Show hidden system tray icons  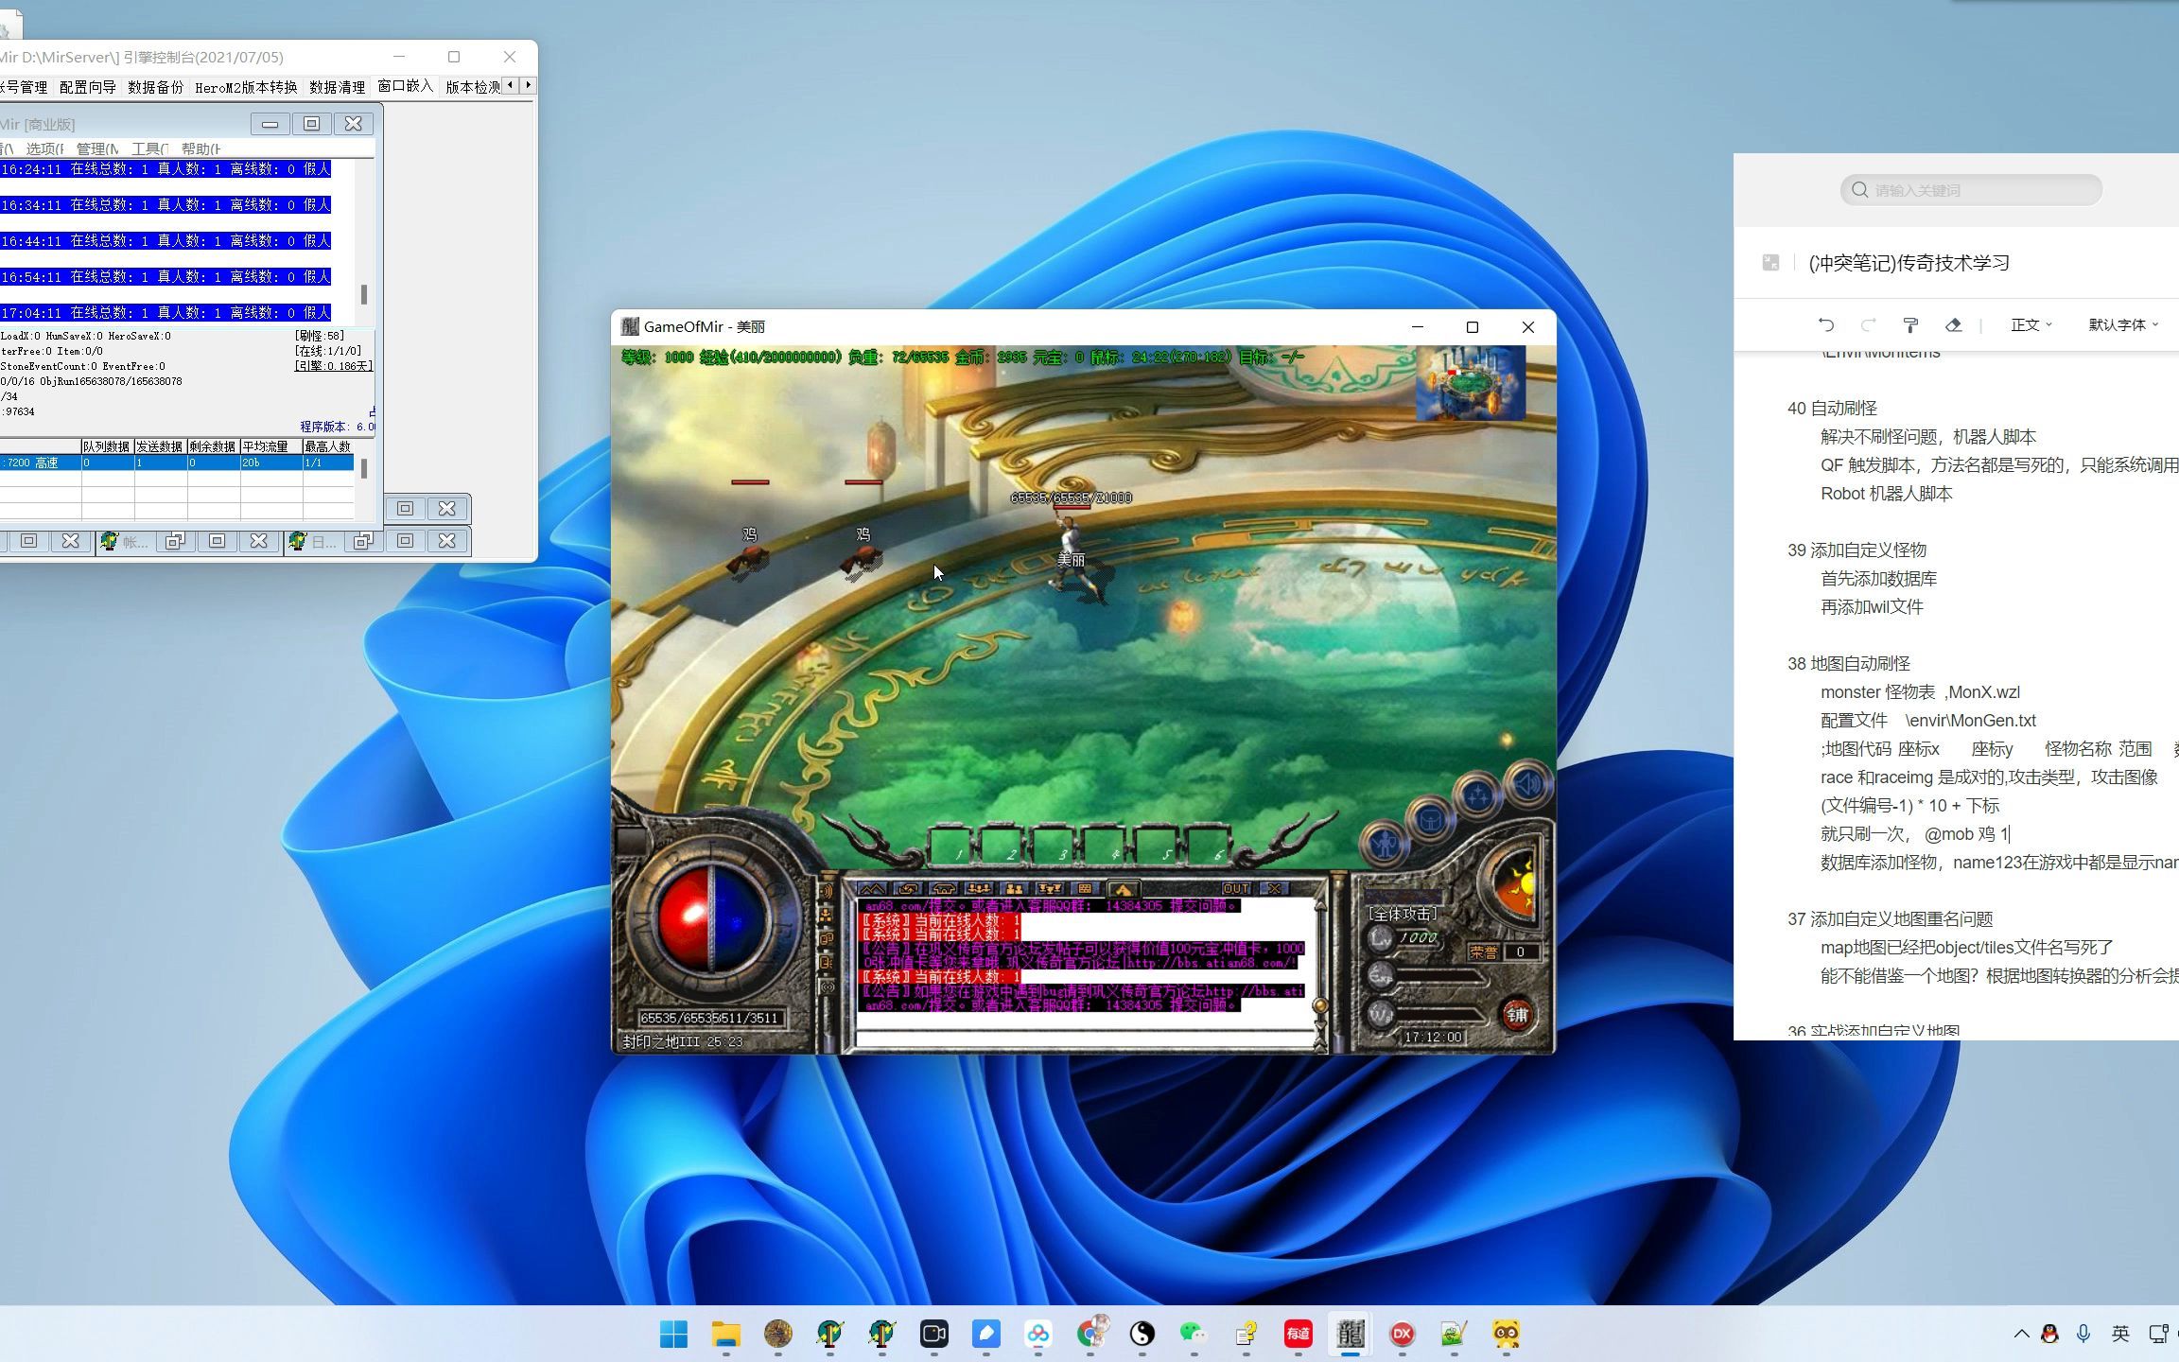click(2021, 1334)
